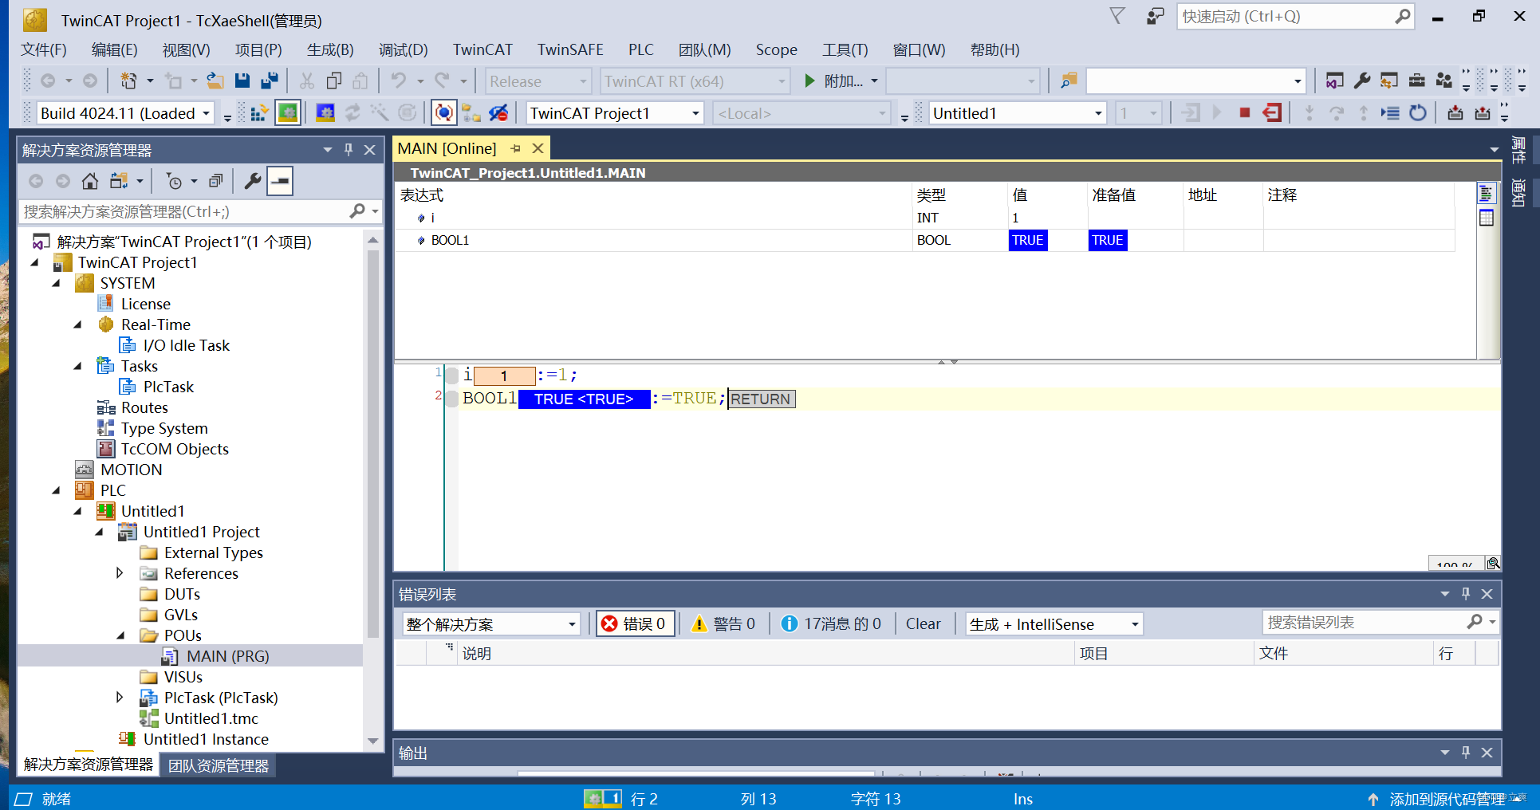Open the error list scope combo box
Screen dimensions: 1540x810
pyautogui.click(x=491, y=623)
